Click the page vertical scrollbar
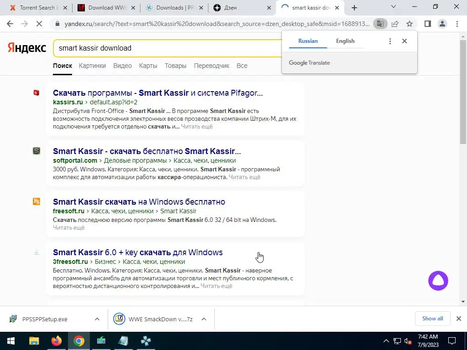The height and width of the screenshot is (350, 467). [x=463, y=92]
